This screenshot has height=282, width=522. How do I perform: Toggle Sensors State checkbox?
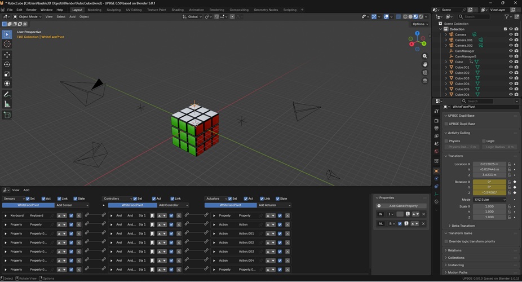[x=75, y=199]
